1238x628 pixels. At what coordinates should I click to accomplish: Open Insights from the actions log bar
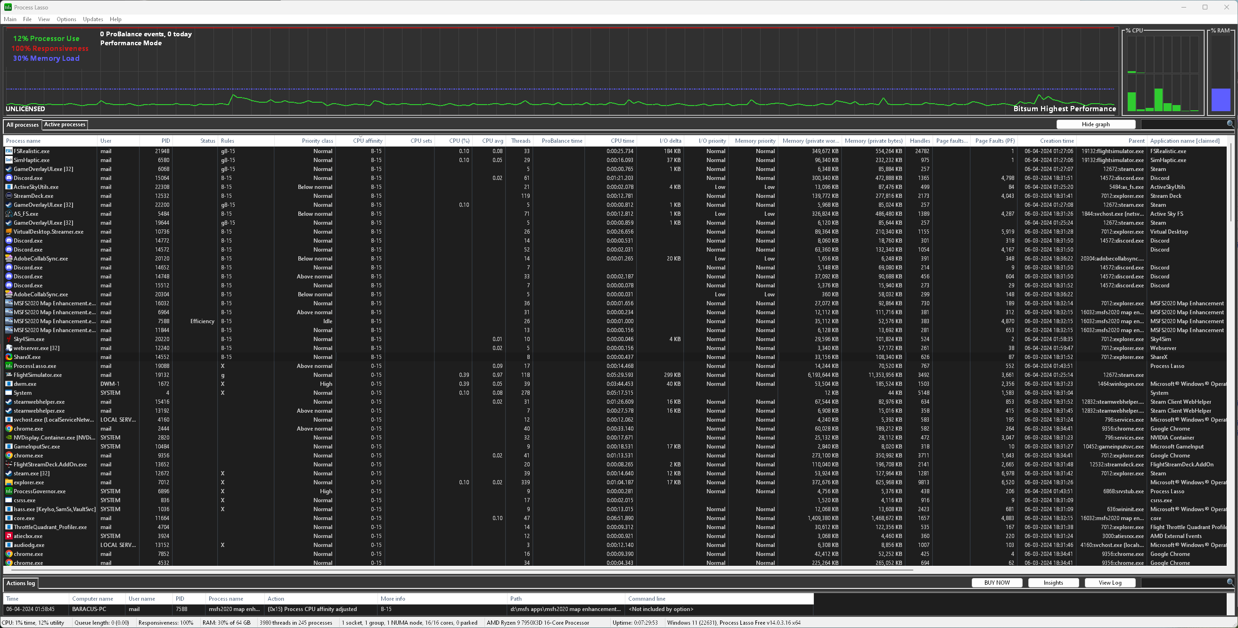click(1053, 583)
